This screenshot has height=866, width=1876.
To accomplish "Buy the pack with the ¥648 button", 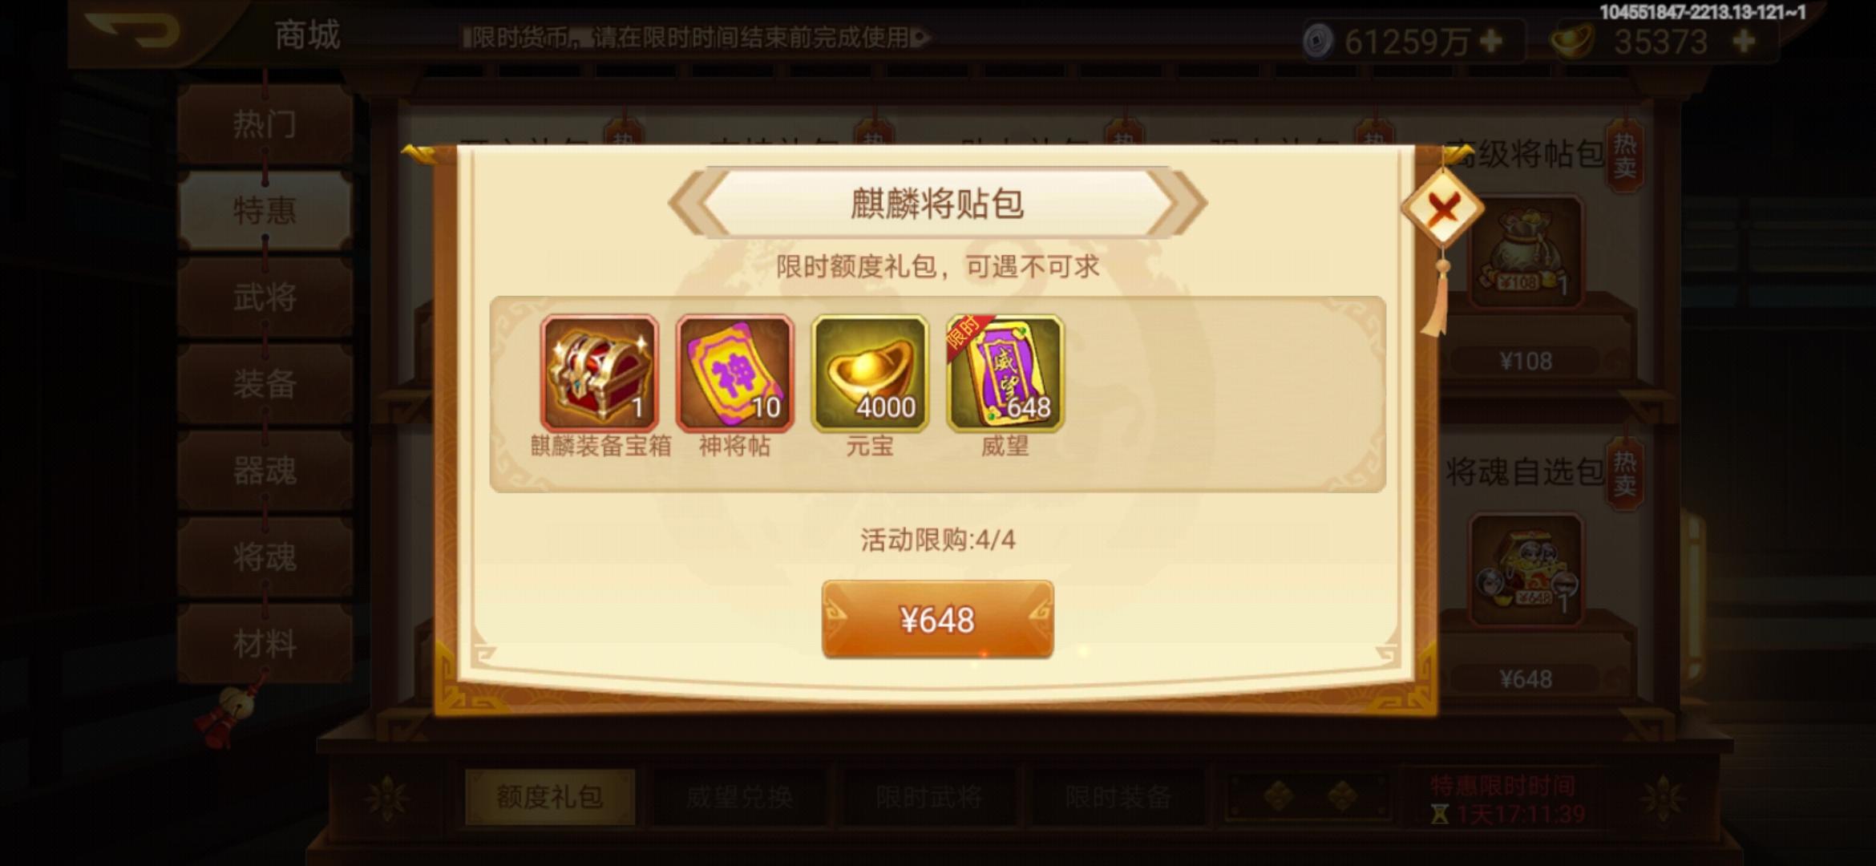I will coord(937,620).
